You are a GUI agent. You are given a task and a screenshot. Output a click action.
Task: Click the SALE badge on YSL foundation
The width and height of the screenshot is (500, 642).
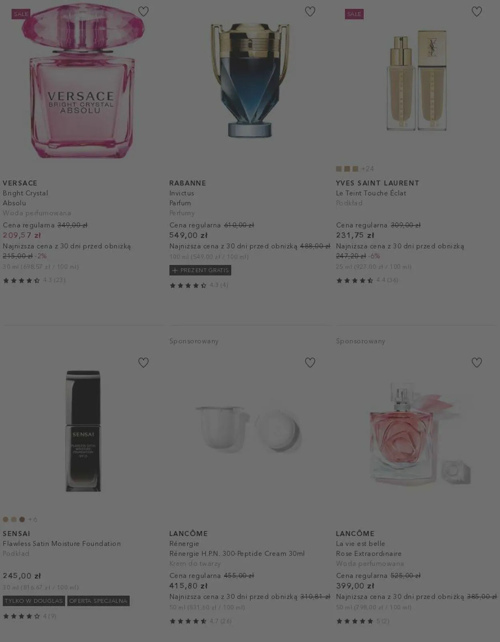[354, 14]
